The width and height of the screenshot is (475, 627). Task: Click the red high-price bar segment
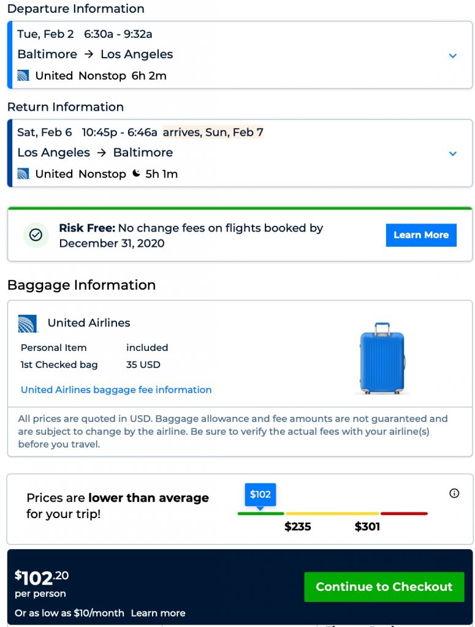(404, 513)
